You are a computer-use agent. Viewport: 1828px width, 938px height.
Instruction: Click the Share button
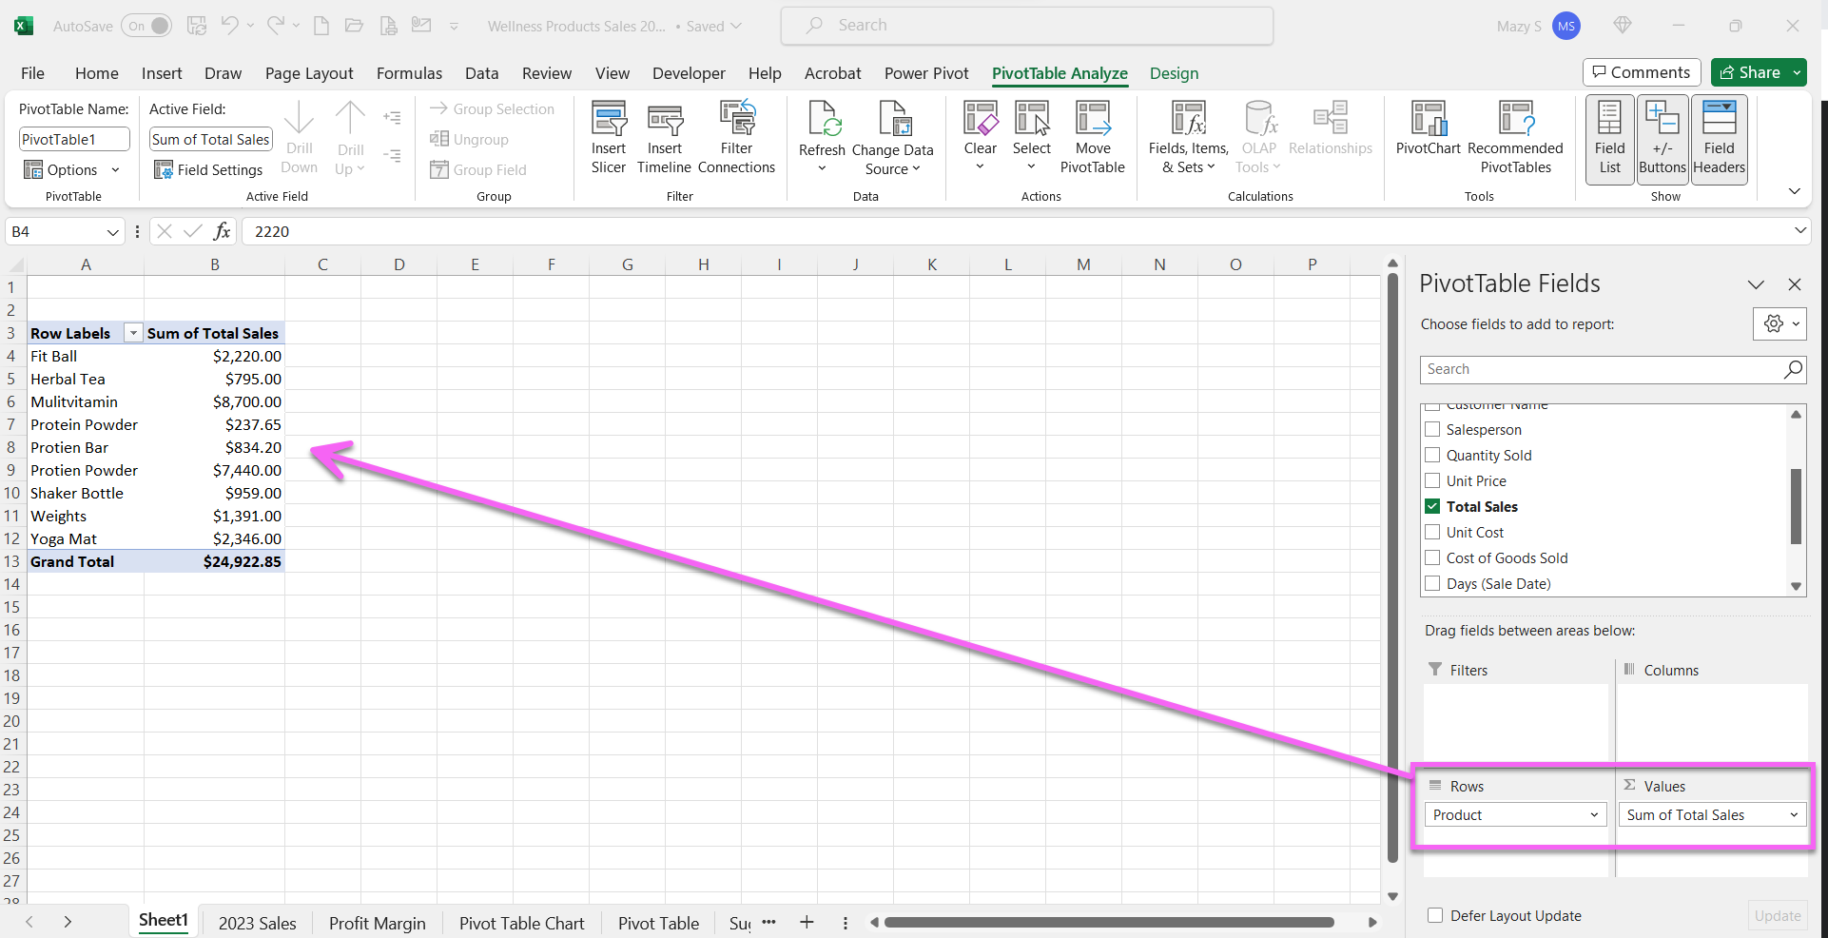1753,72
